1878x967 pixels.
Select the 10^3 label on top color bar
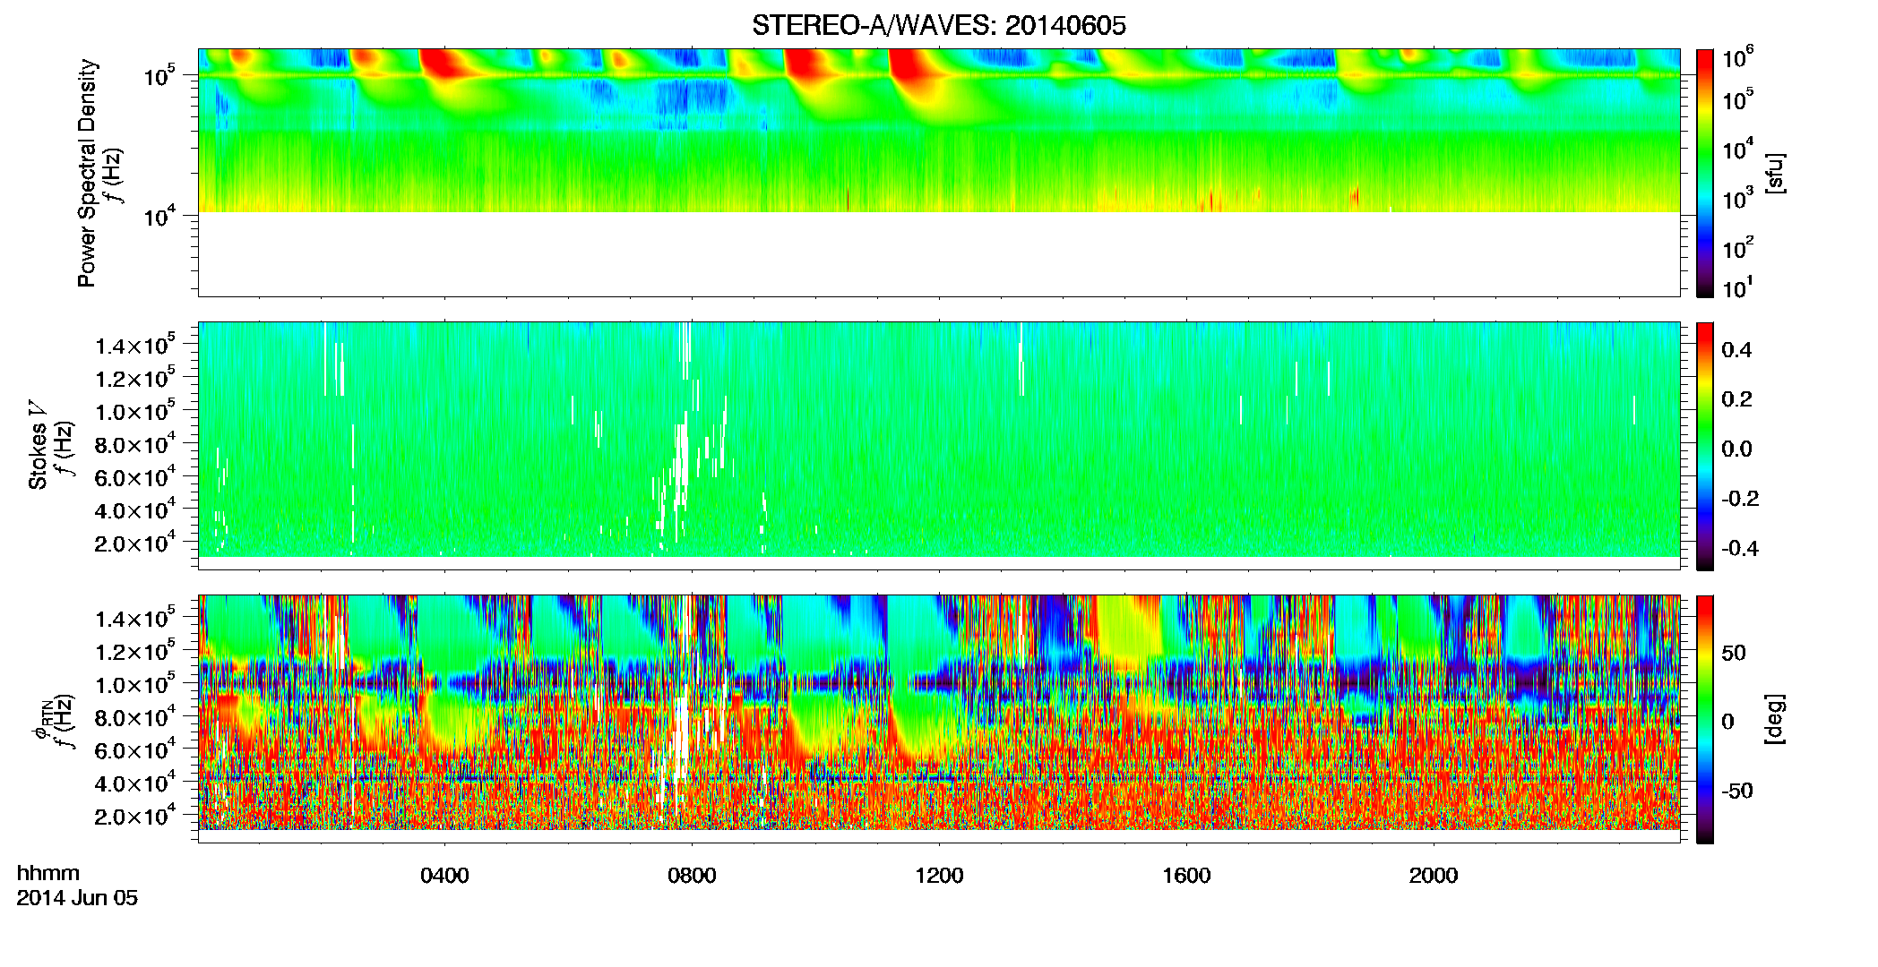[x=1737, y=199]
